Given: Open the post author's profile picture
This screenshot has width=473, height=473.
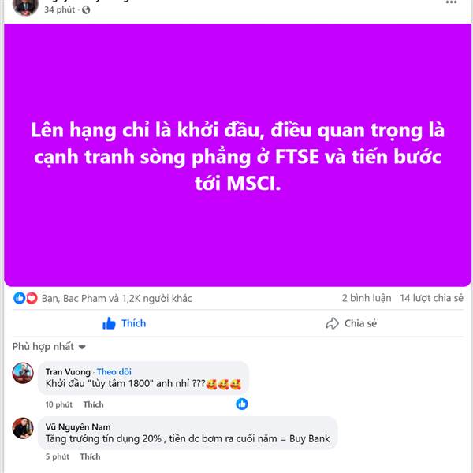Looking at the screenshot, I should (25, 6).
